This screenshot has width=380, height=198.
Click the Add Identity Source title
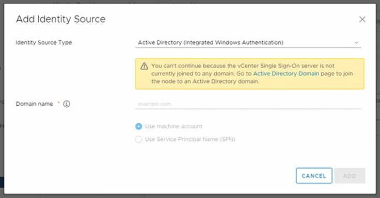pyautogui.click(x=60, y=19)
